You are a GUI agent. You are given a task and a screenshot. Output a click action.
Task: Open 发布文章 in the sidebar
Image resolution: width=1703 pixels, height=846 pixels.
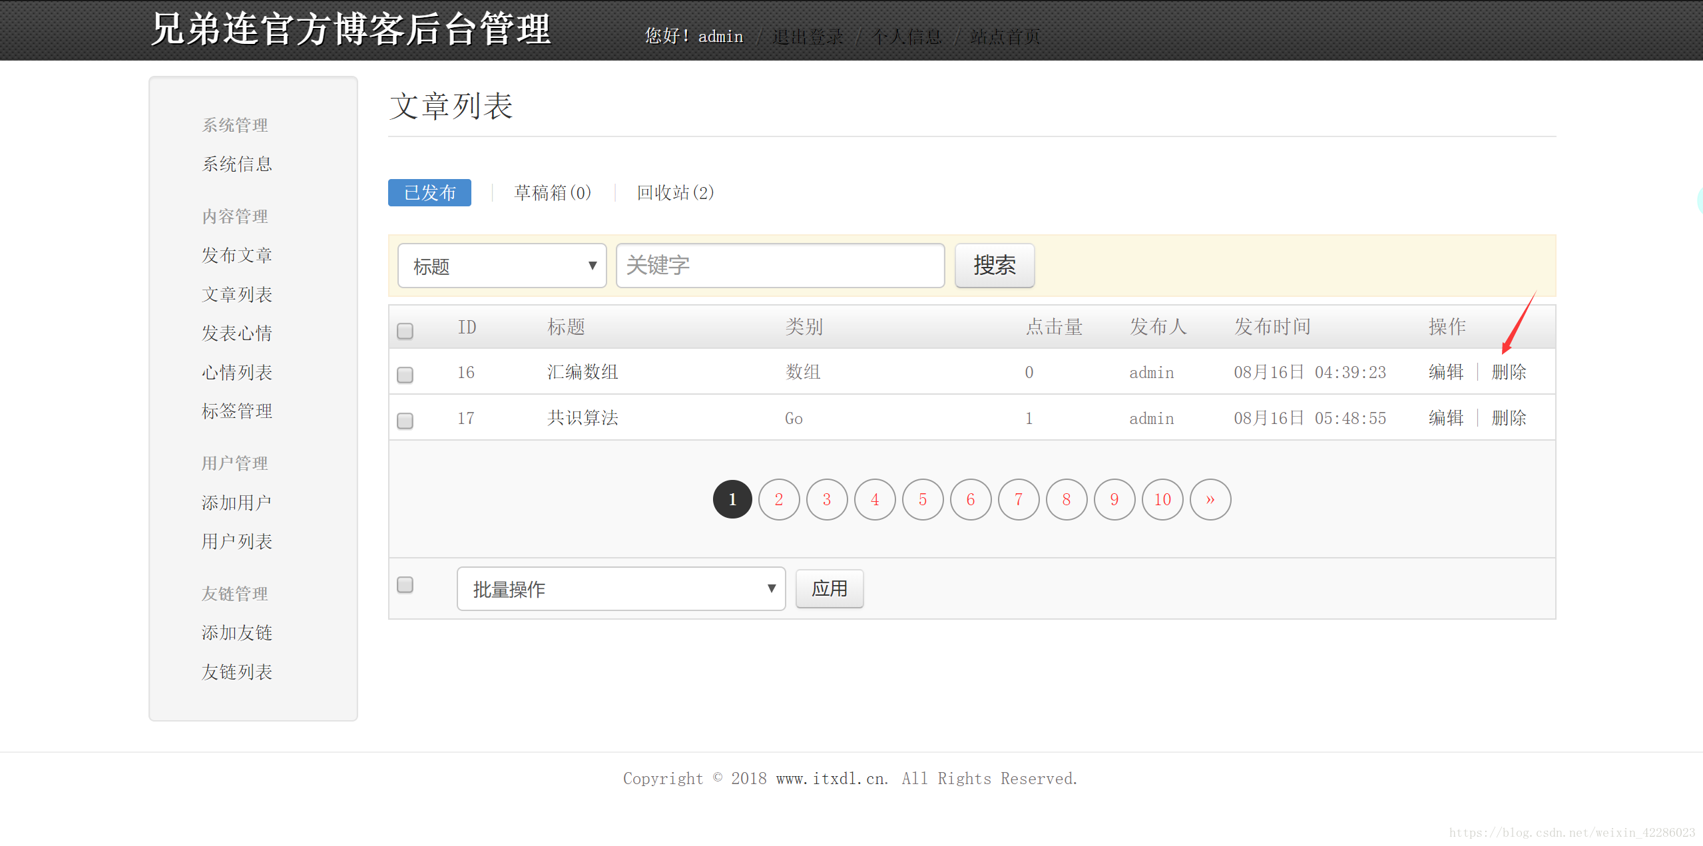237,255
